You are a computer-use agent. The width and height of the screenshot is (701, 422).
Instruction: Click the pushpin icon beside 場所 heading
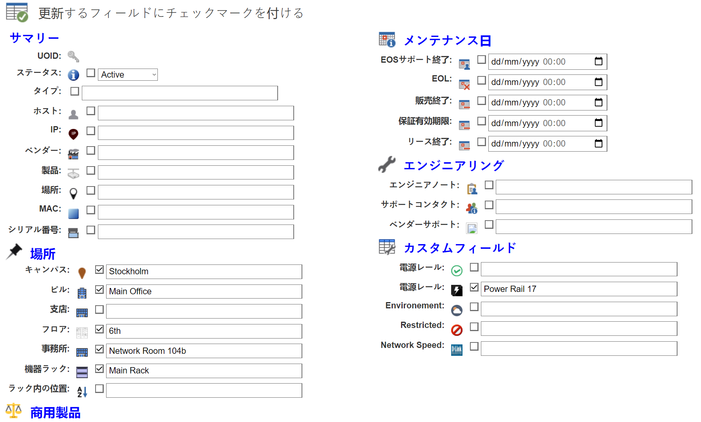pyautogui.click(x=14, y=252)
